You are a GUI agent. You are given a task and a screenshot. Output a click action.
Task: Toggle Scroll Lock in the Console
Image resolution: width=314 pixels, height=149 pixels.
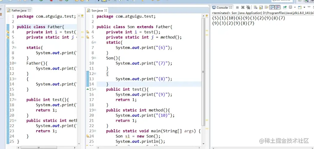[x=261, y=7]
